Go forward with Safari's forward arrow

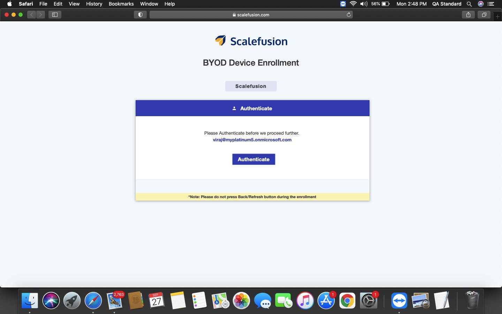(40, 15)
